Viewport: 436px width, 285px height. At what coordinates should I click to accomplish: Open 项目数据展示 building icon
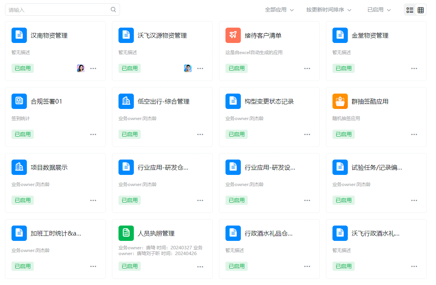19,167
